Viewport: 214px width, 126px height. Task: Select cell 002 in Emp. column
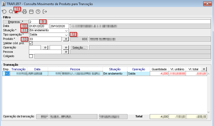click(6, 73)
